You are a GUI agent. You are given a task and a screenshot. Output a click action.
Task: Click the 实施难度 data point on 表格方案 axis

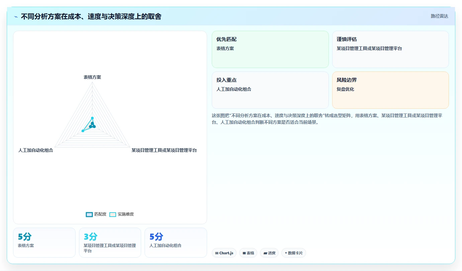(x=92, y=118)
